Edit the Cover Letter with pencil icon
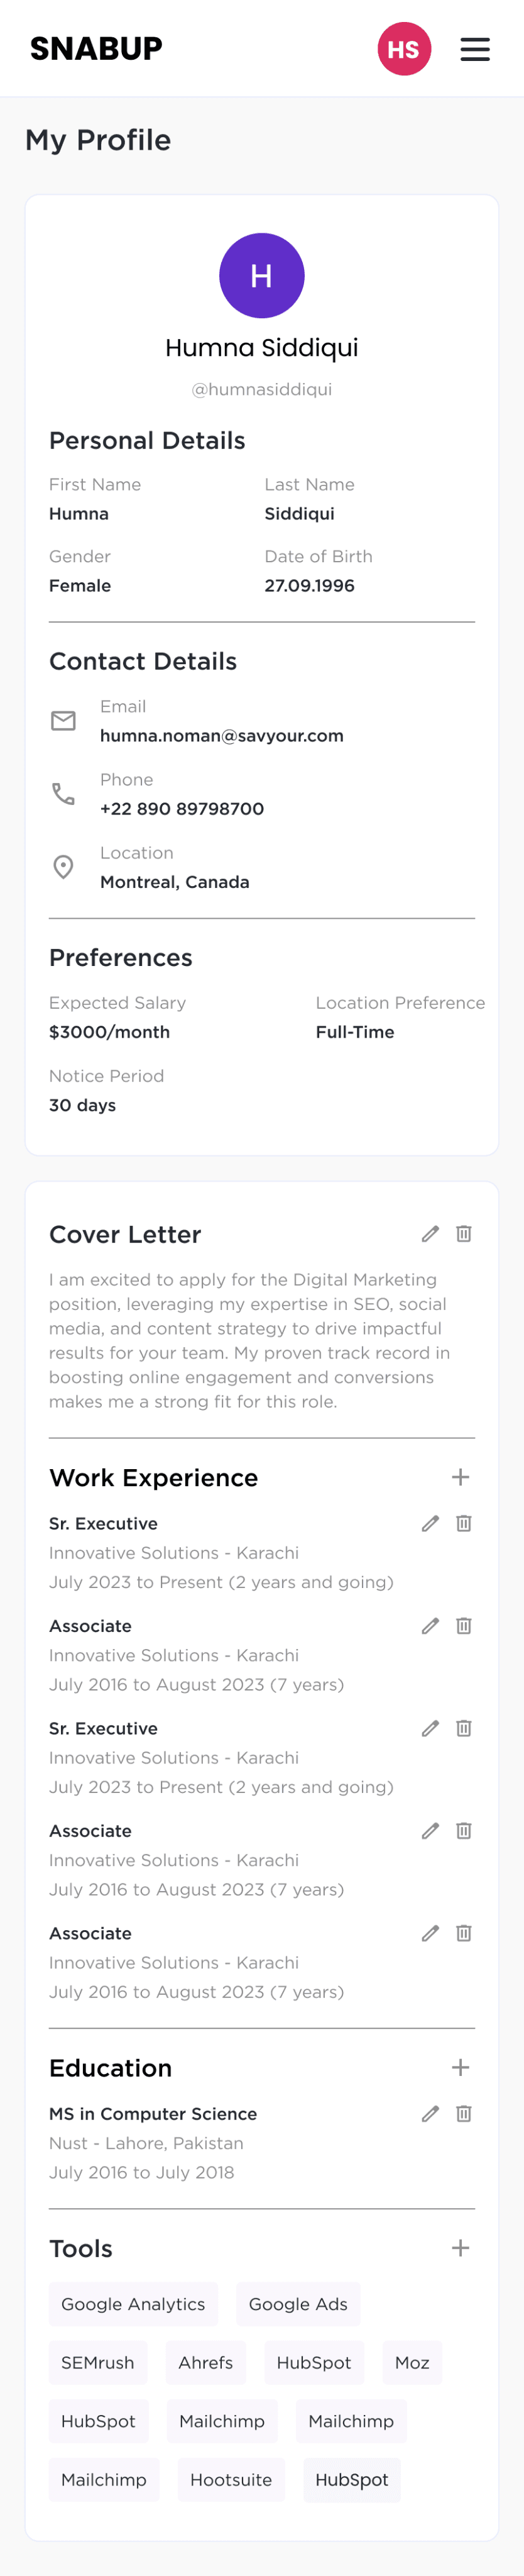The width and height of the screenshot is (524, 2576). pyautogui.click(x=430, y=1234)
